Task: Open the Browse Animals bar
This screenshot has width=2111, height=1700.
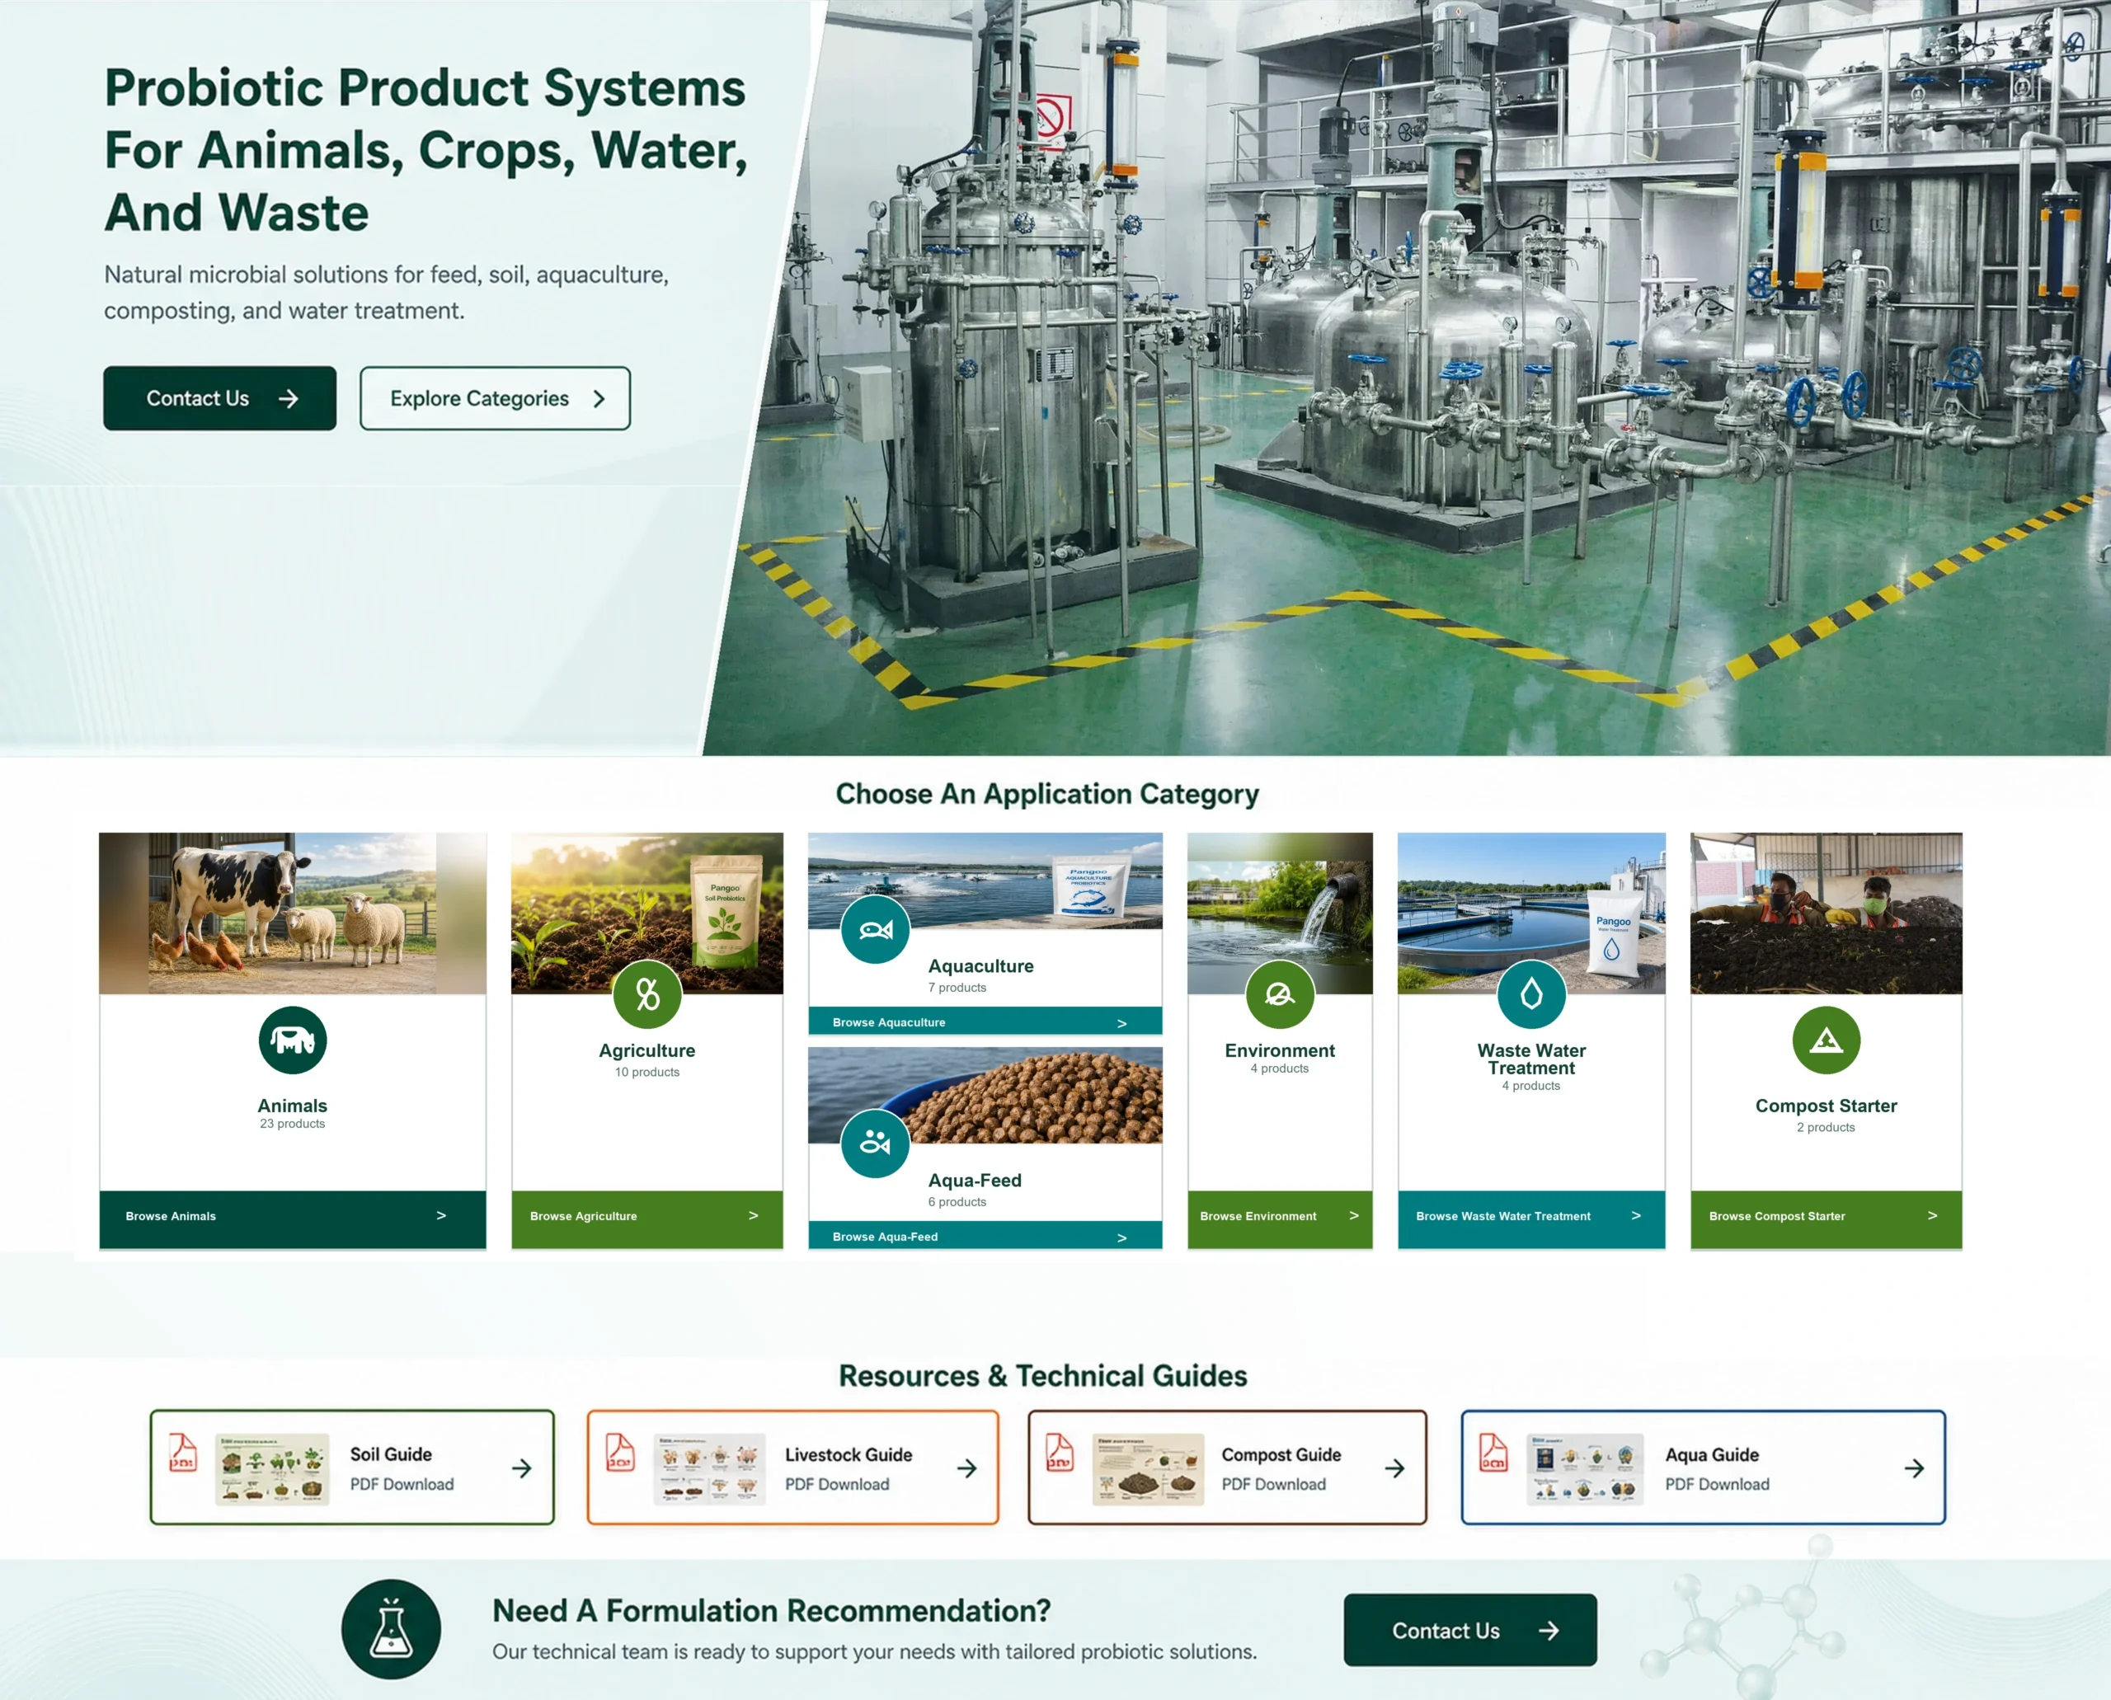Action: [x=292, y=1219]
